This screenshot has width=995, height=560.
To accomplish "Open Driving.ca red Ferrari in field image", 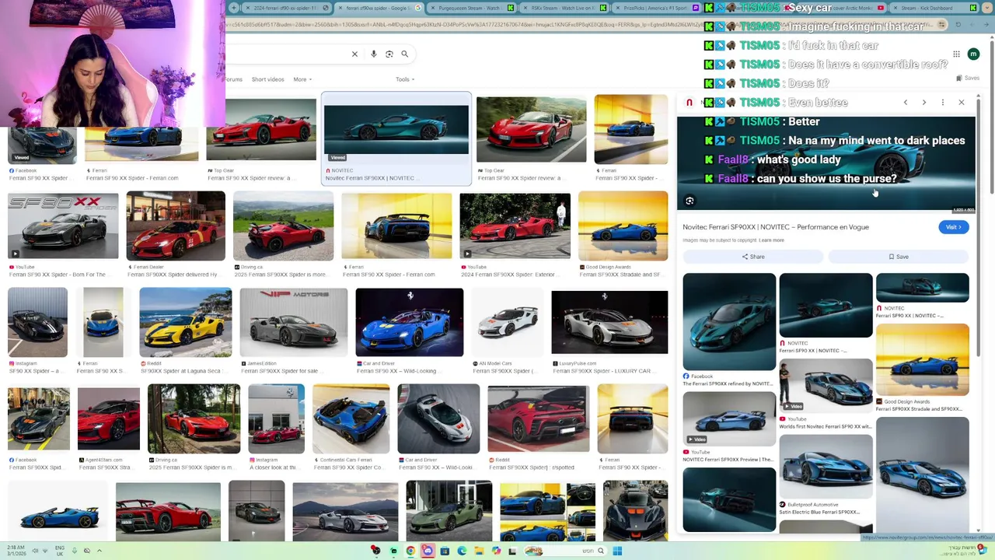I will pos(283,226).
